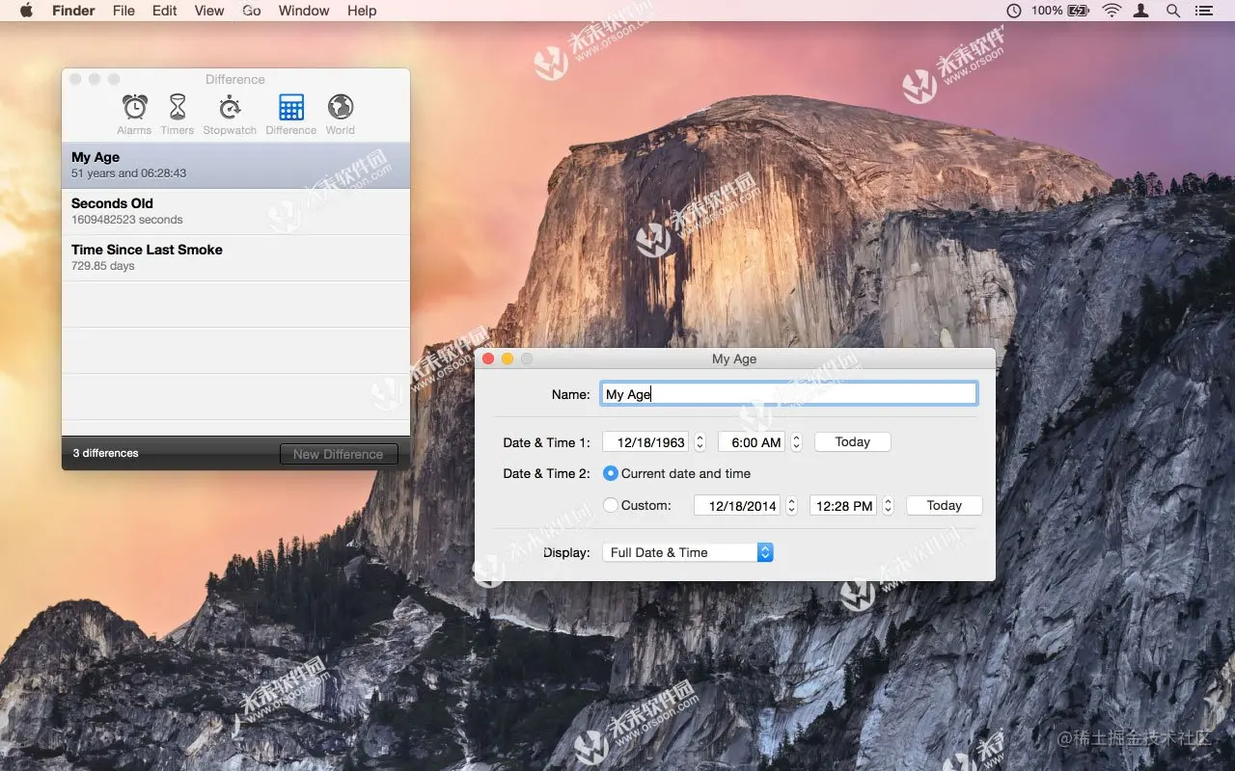Select the Time Since Last Smoke row
Screen dimensions: 1235x771
click(x=235, y=257)
